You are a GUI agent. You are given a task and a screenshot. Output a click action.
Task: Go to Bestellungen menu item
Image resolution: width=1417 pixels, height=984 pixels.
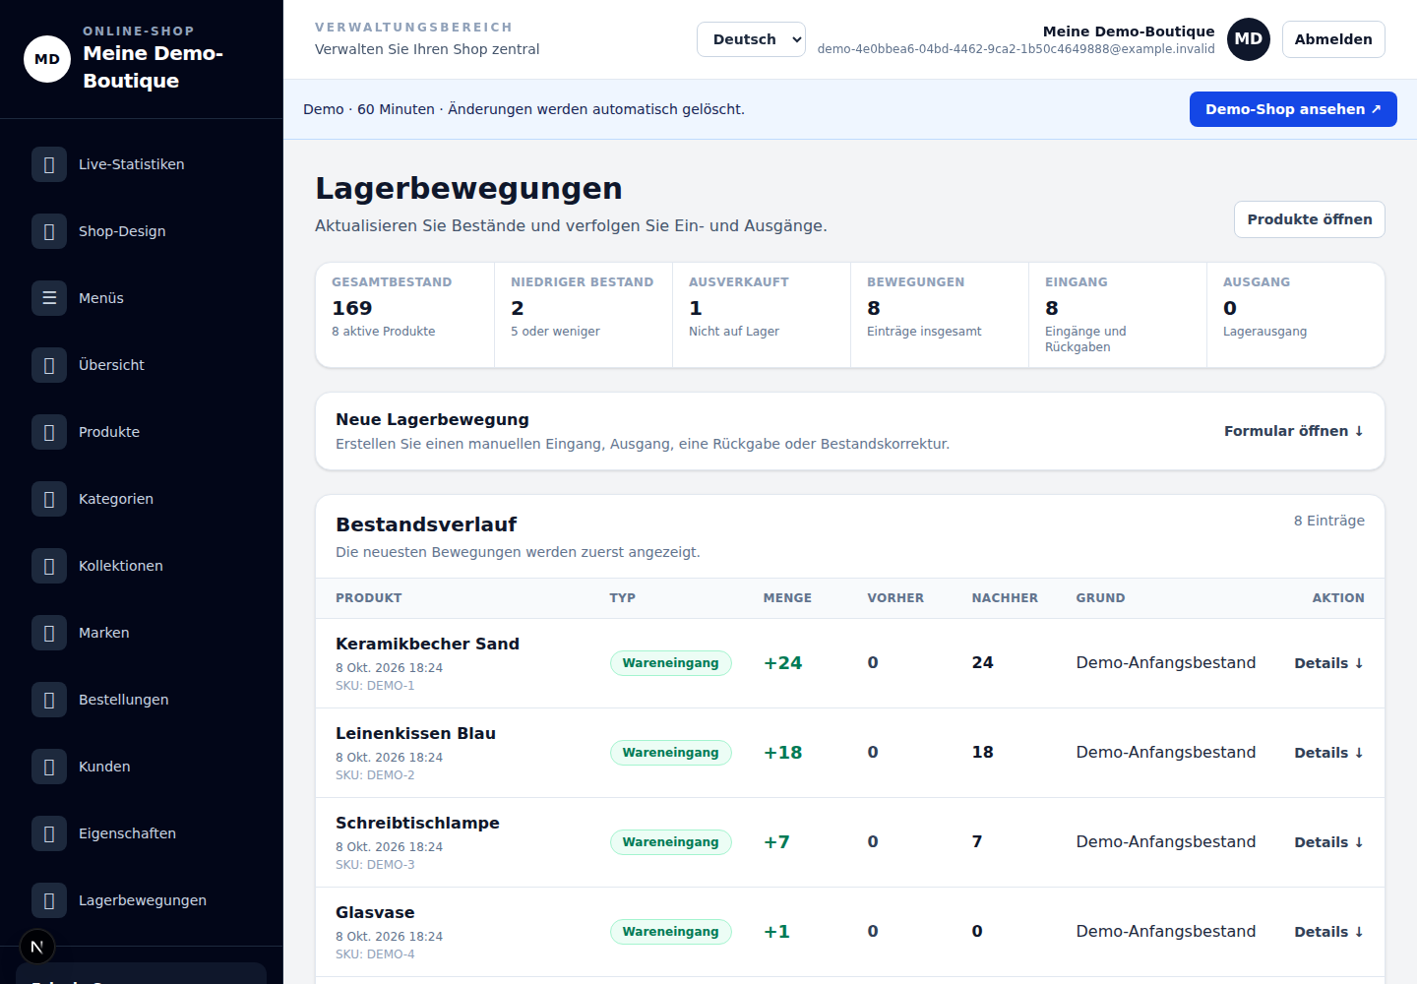click(x=142, y=700)
